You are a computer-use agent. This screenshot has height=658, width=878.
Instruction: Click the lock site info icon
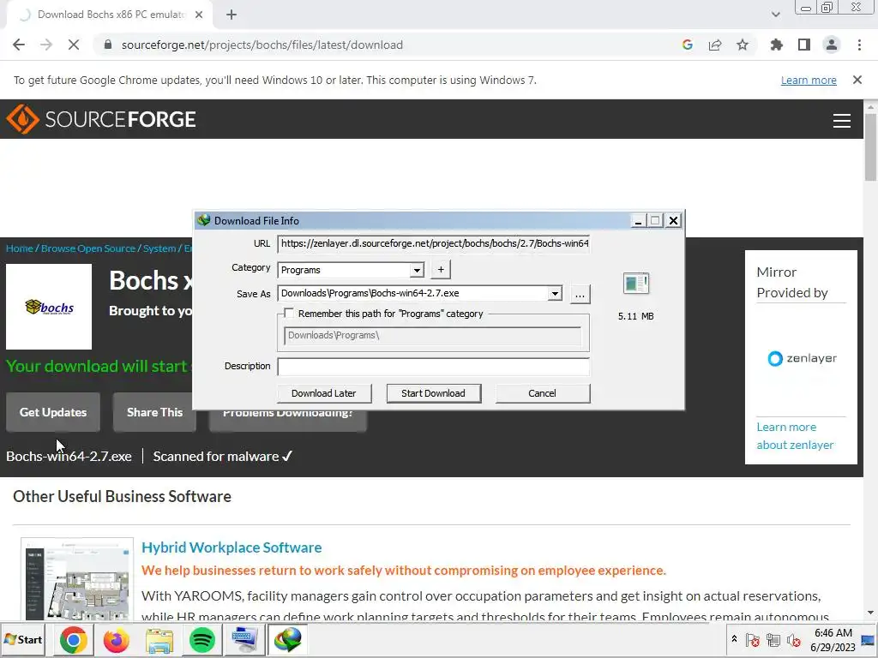tap(108, 45)
